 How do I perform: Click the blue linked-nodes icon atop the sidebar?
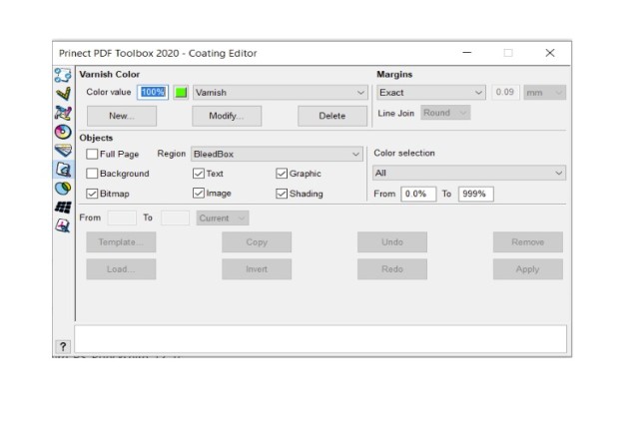coord(63,76)
